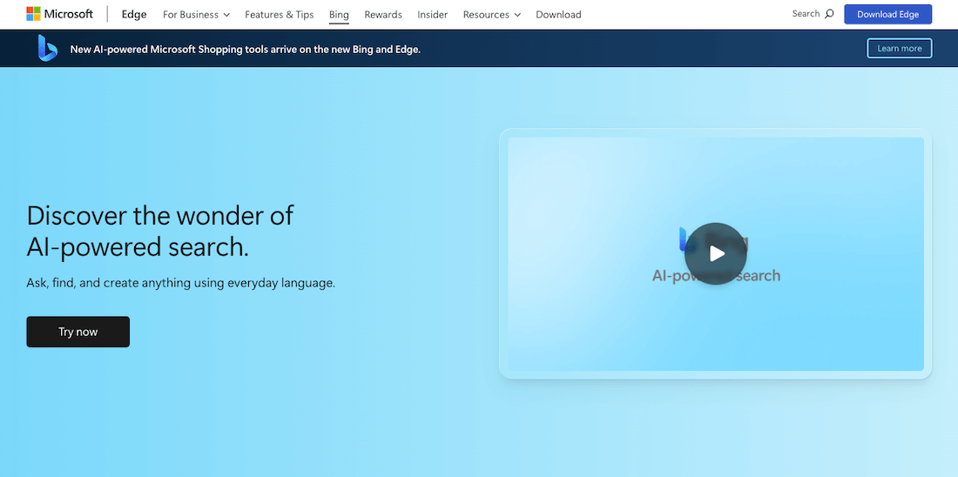Click the Download Edge button
The height and width of the screenshot is (477, 958).
887,14
